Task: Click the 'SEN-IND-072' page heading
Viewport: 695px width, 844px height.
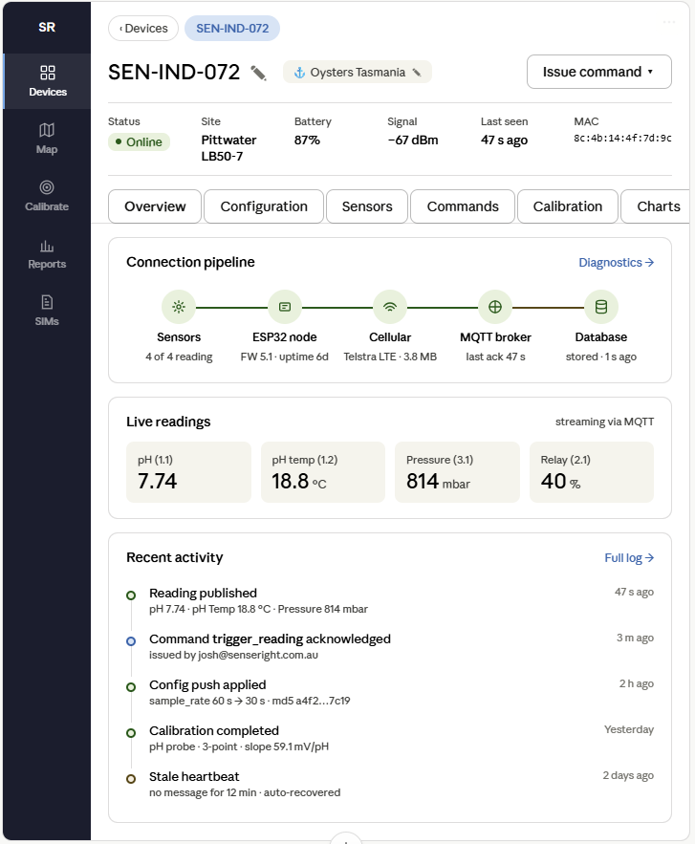Action: [174, 72]
